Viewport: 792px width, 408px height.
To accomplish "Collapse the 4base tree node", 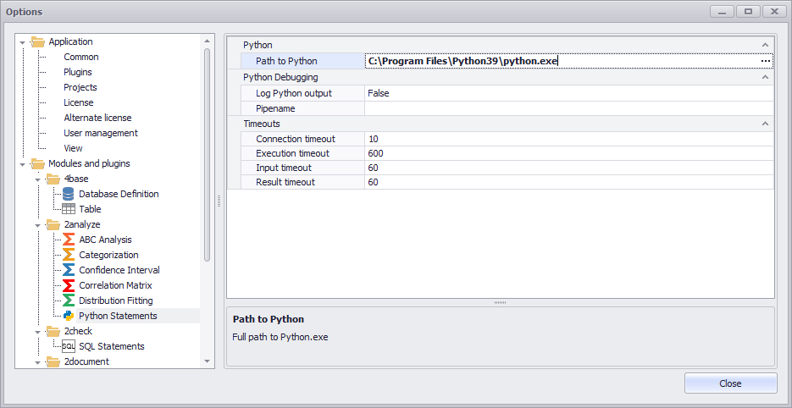I will pyautogui.click(x=37, y=179).
